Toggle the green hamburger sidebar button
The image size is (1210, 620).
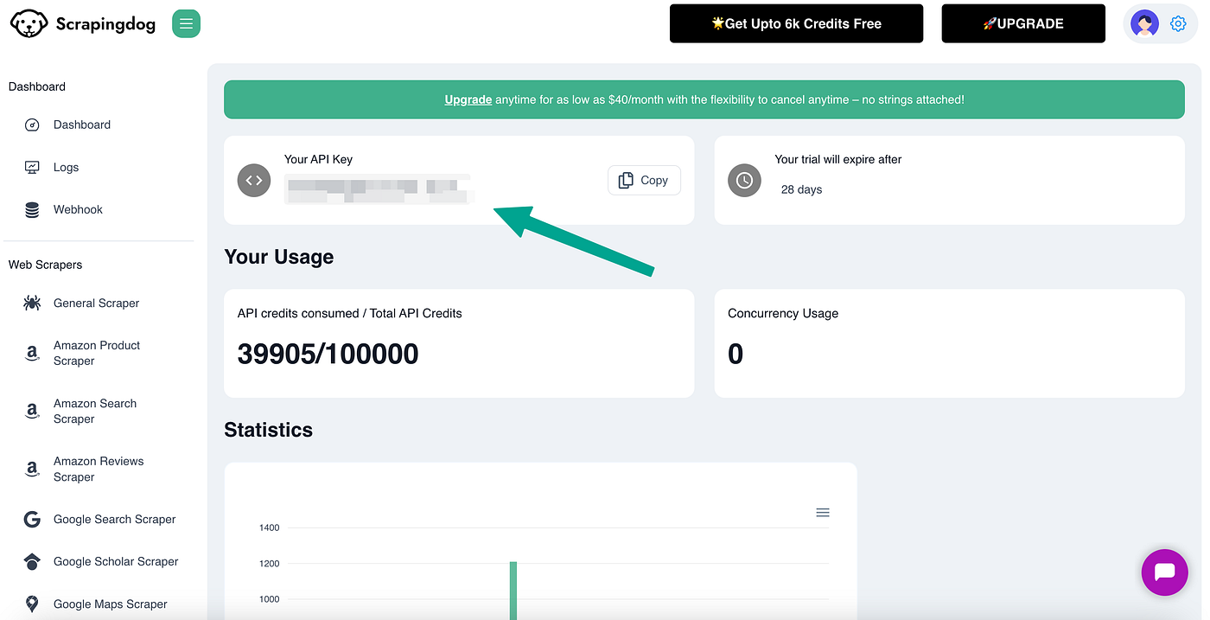pos(186,23)
